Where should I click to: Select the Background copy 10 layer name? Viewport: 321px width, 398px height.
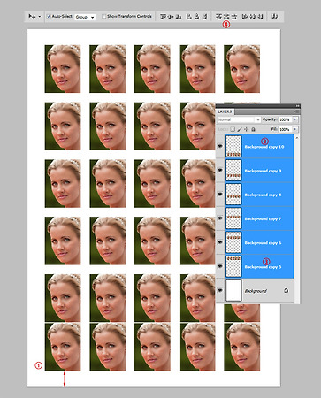click(x=264, y=147)
